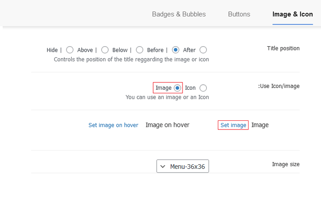Switch to the Icon radio option

(x=203, y=88)
